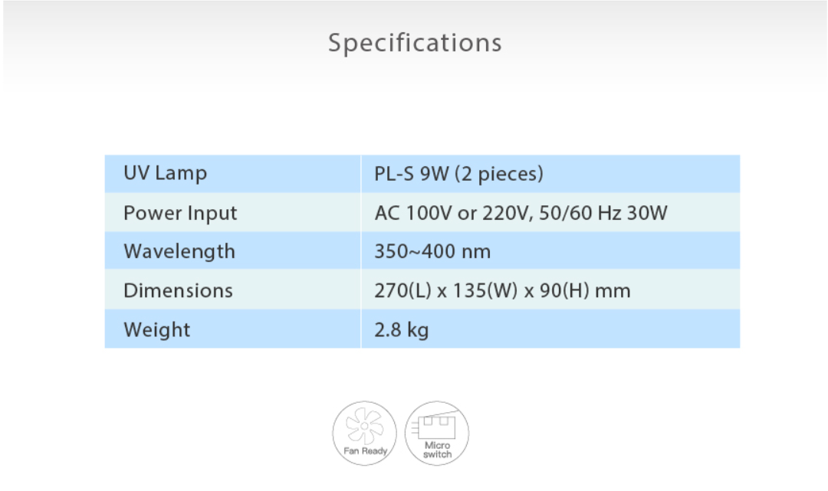This screenshot has height=491, width=828.
Task: Select the Power Input label cell
Action: (232, 212)
